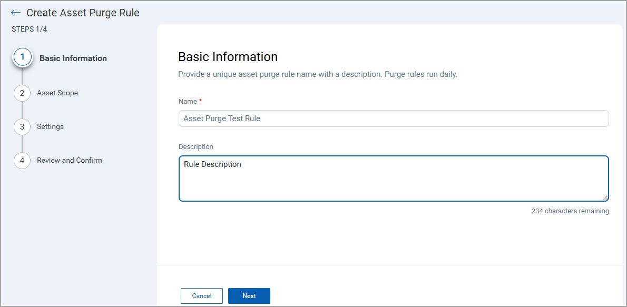Open the Asset Scope step from the sidebar
The image size is (627, 307).
point(57,93)
